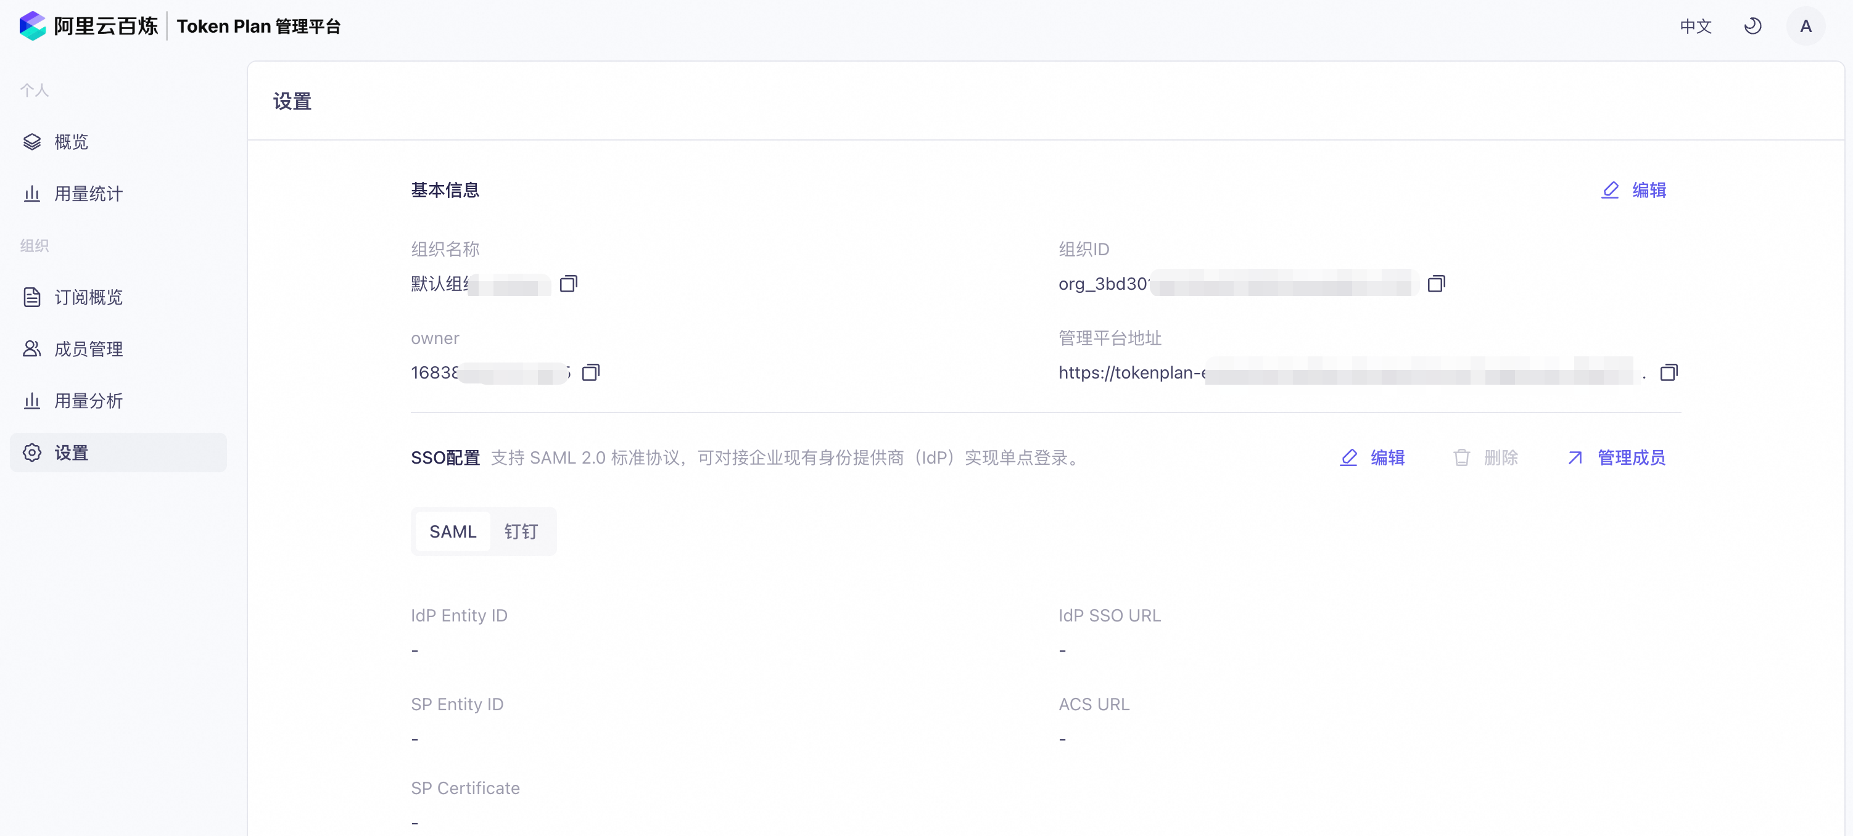
Task: Copy the owner value
Action: 590,372
